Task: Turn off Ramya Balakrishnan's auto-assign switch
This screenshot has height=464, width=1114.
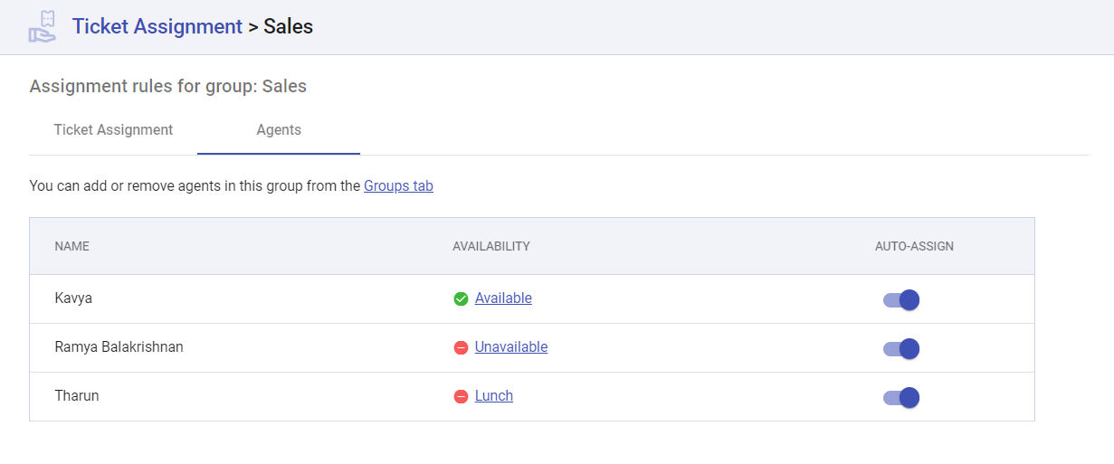Action: [901, 349]
